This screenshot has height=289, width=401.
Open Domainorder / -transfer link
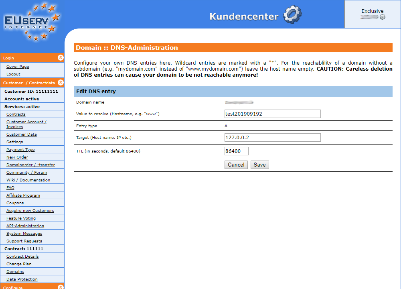click(31, 165)
